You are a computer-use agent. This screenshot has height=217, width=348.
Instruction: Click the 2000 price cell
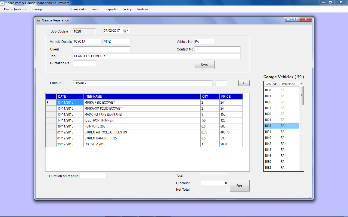coord(231,144)
